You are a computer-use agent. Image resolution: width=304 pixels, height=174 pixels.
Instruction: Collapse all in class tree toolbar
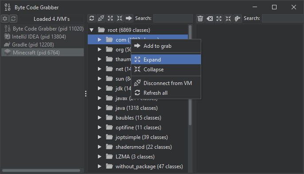pos(120,19)
